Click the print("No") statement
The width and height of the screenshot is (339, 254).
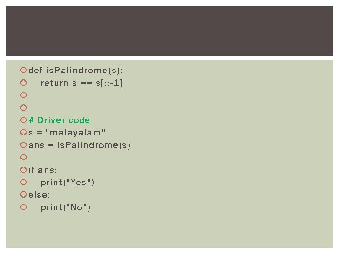[x=65, y=207]
